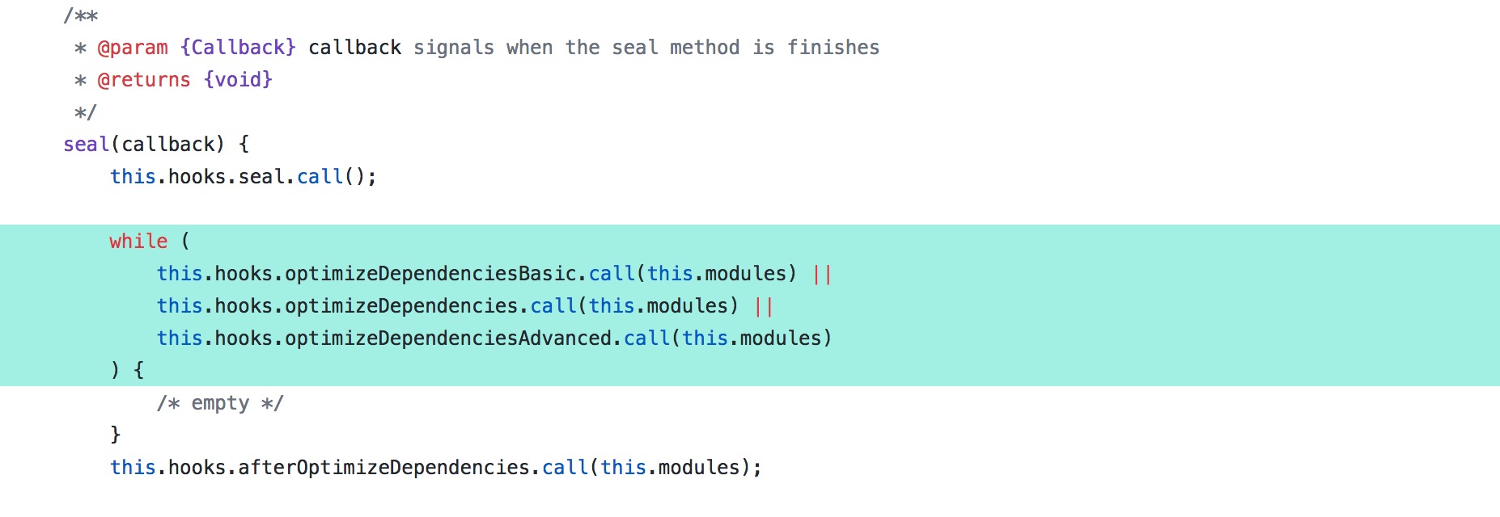Click optimizeDependenciesAdvanced hook name

tap(448, 338)
